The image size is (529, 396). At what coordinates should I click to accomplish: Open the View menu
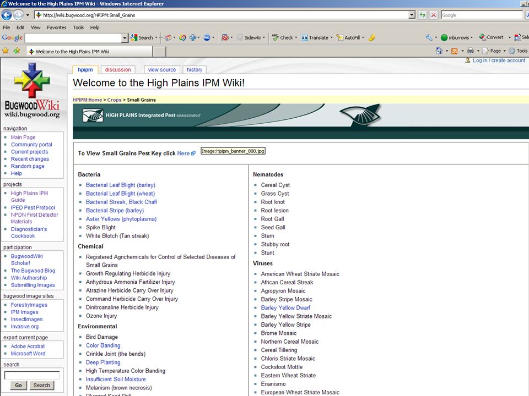(35, 28)
